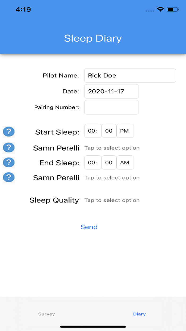Open the Start Sleep Samn Perelli option selector
Image resolution: width=186 pixels, height=331 pixels.
pyautogui.click(x=112, y=148)
